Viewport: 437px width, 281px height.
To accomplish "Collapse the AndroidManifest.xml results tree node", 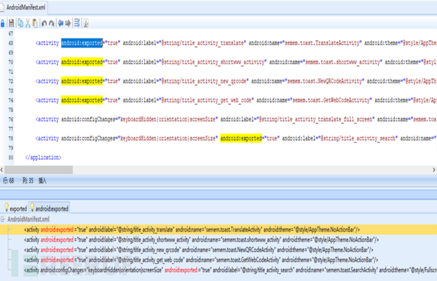I will 3,219.
